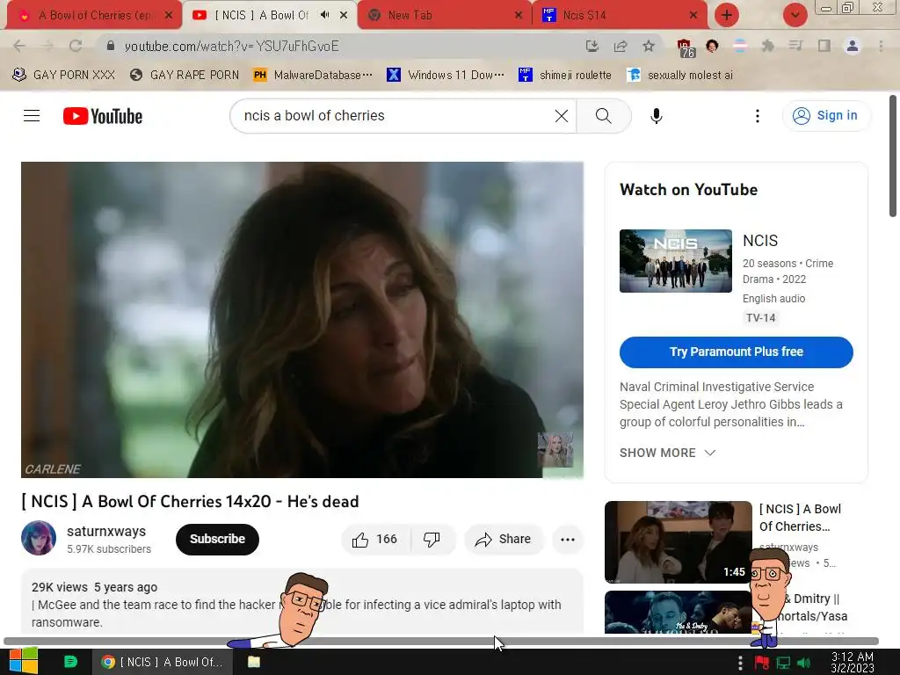Open MalwareDatabase bookmark
Image resolution: width=900 pixels, height=675 pixels.
click(x=313, y=76)
